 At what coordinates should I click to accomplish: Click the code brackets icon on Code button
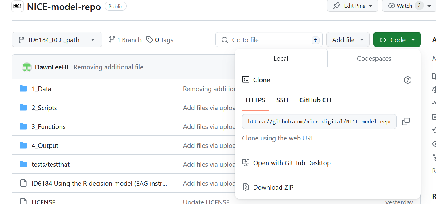(383, 40)
